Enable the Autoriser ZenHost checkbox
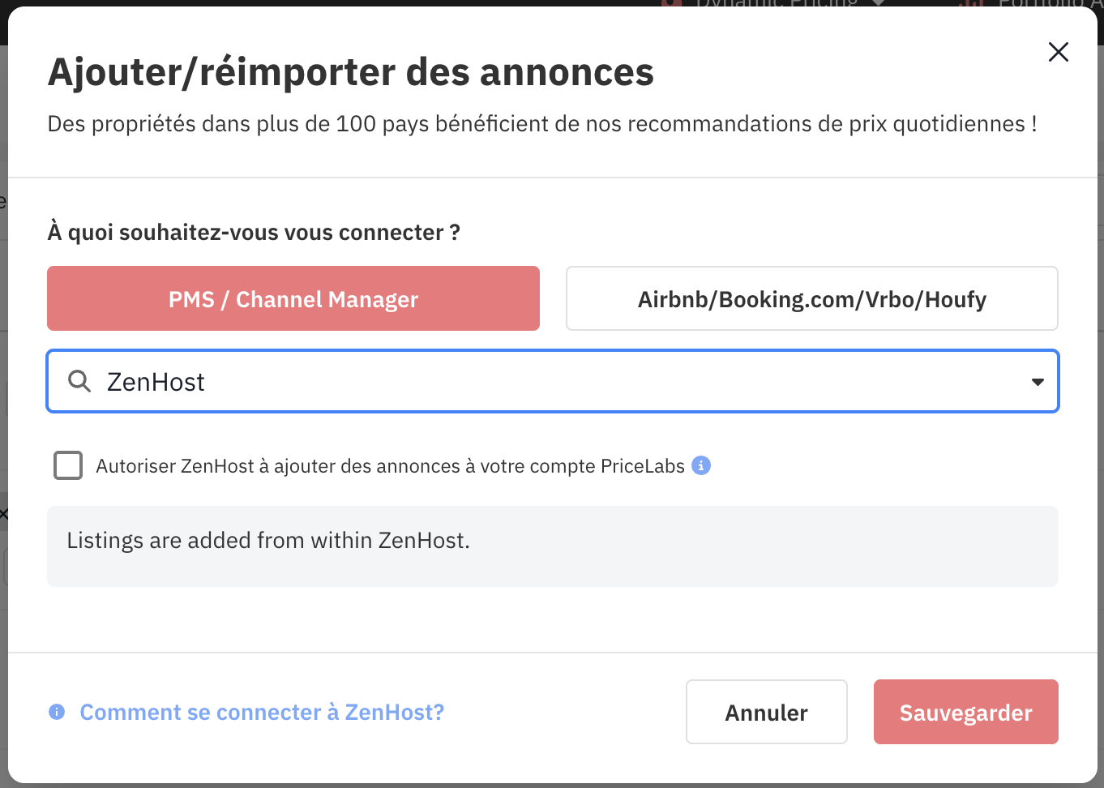 [x=68, y=466]
